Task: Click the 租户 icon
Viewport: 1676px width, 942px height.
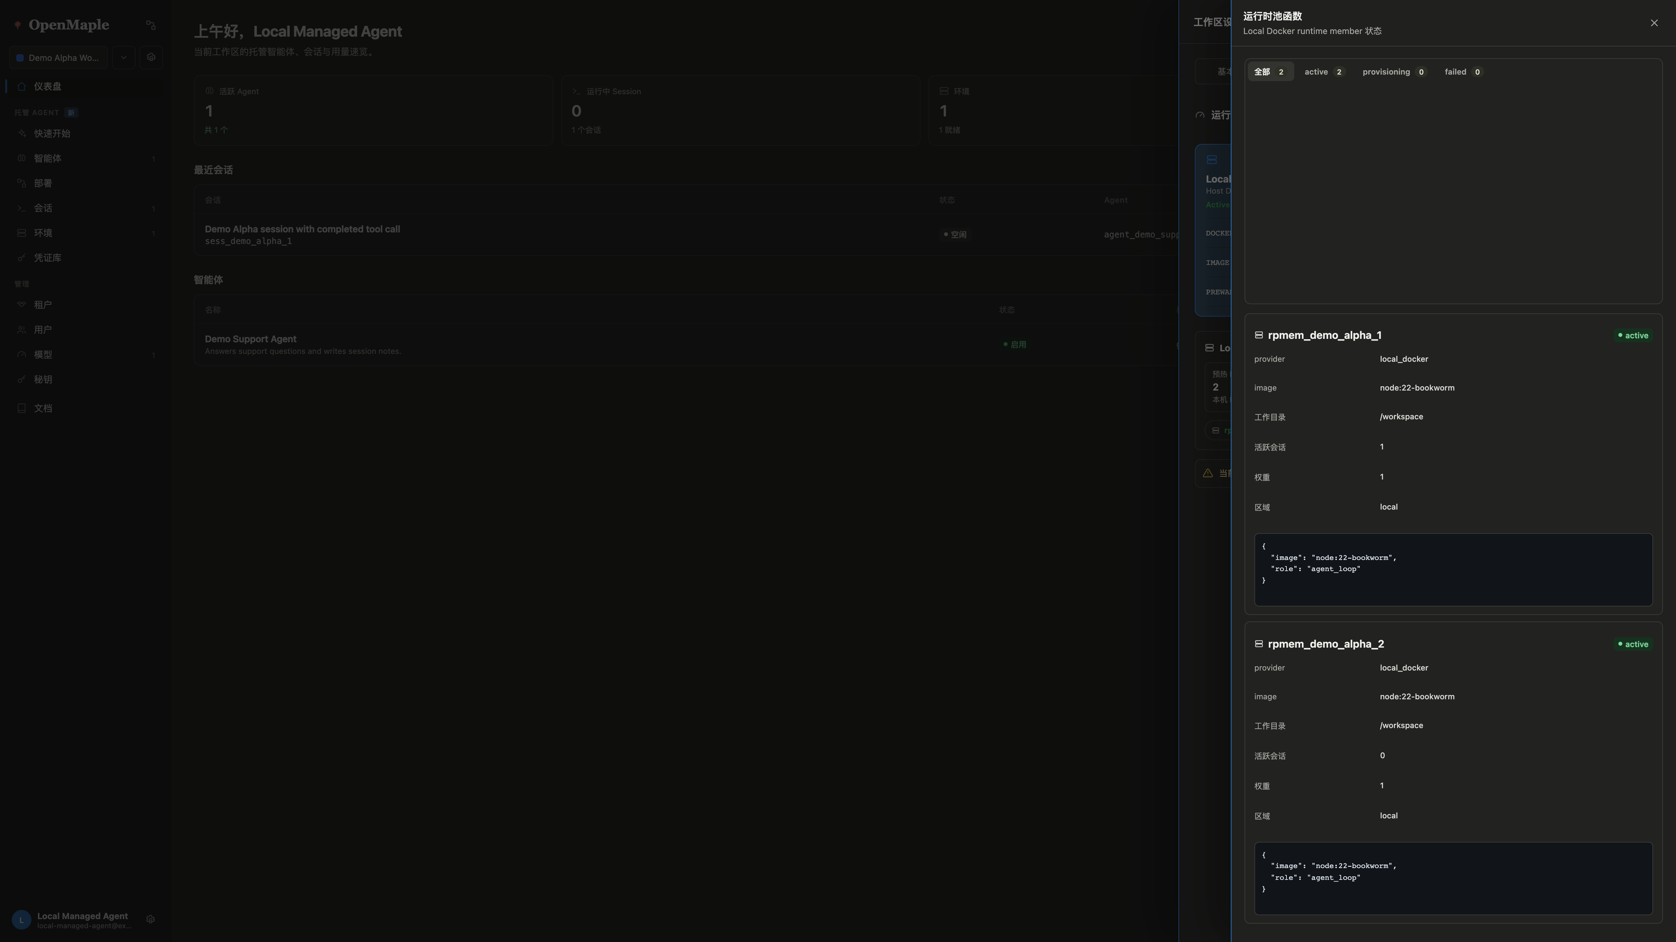Action: [22, 305]
